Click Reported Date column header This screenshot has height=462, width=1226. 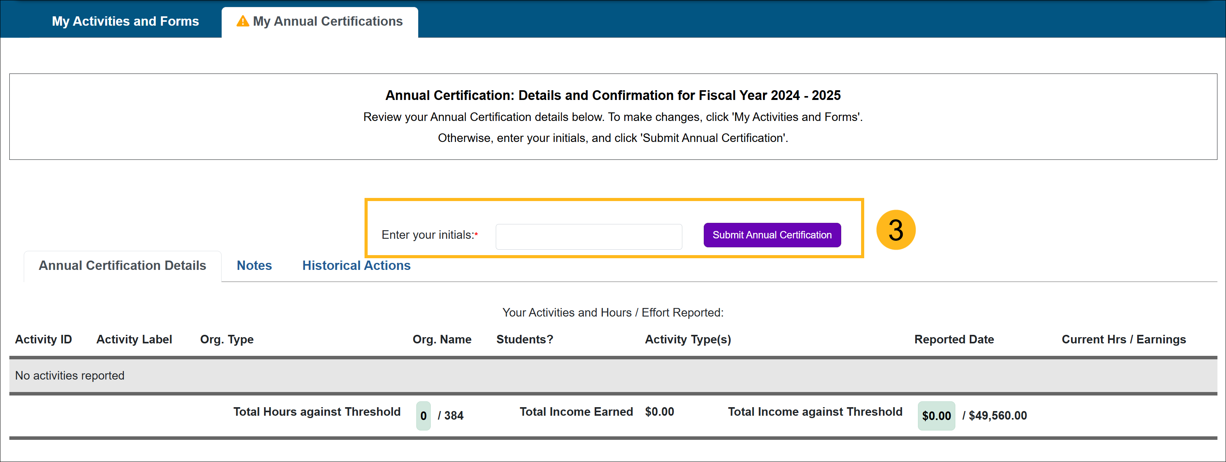[954, 339]
